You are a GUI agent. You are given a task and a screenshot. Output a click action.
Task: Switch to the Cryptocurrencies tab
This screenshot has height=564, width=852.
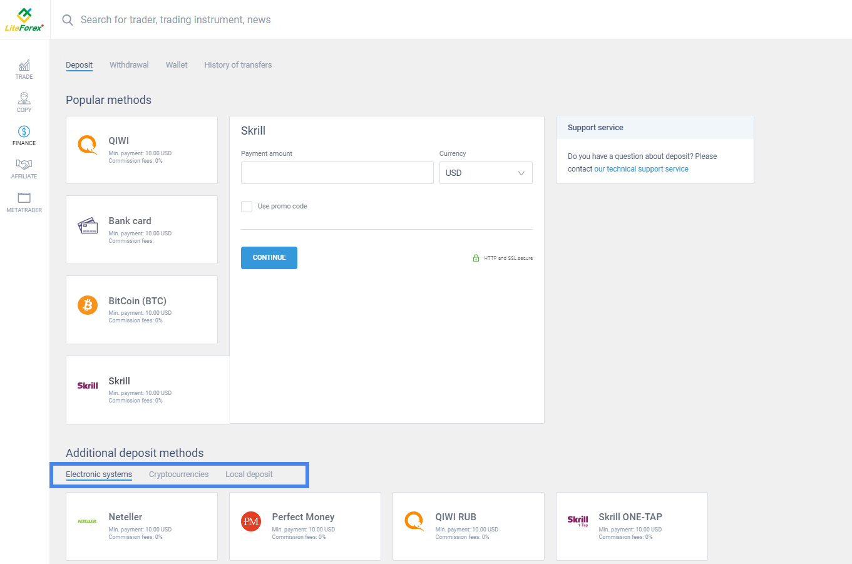[x=178, y=474]
